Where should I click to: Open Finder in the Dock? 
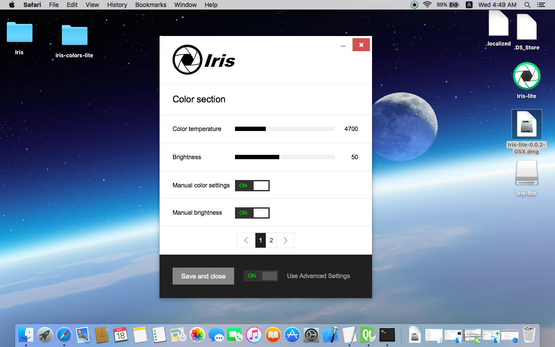pos(26,334)
